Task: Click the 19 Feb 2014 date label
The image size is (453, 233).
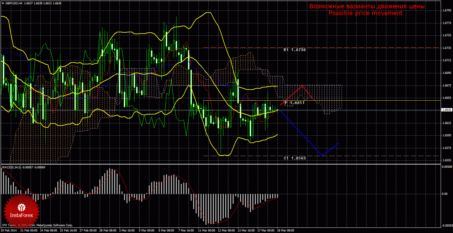Action: click(9, 230)
